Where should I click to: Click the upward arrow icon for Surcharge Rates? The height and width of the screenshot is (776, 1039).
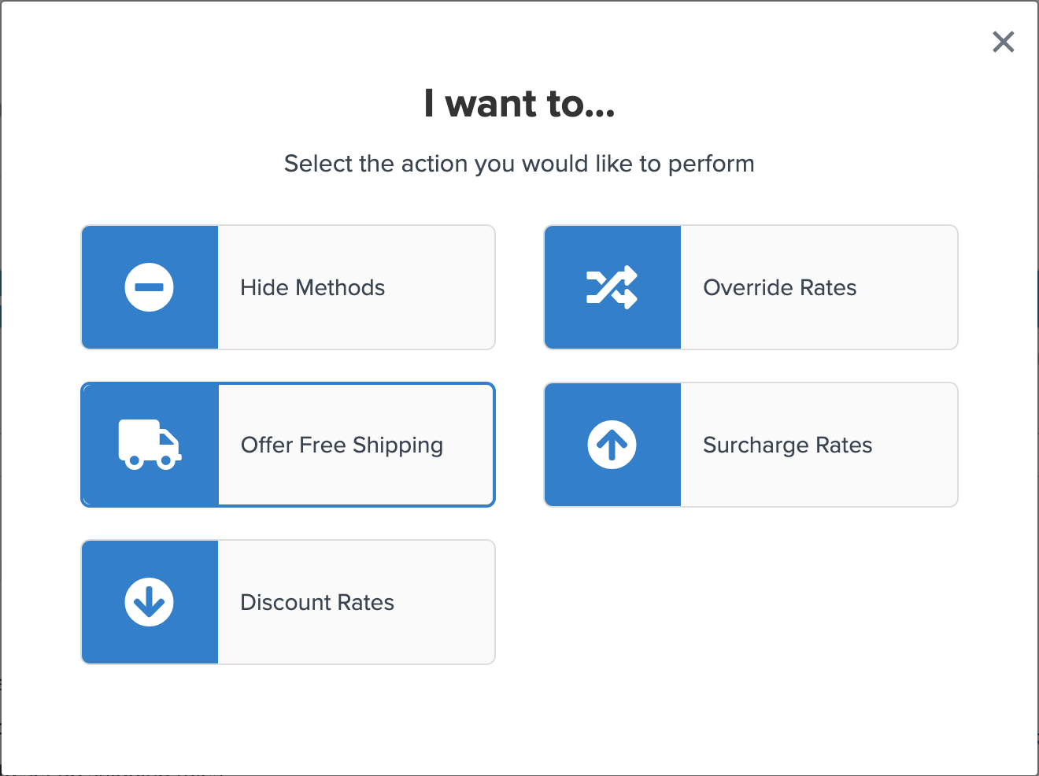pos(612,445)
